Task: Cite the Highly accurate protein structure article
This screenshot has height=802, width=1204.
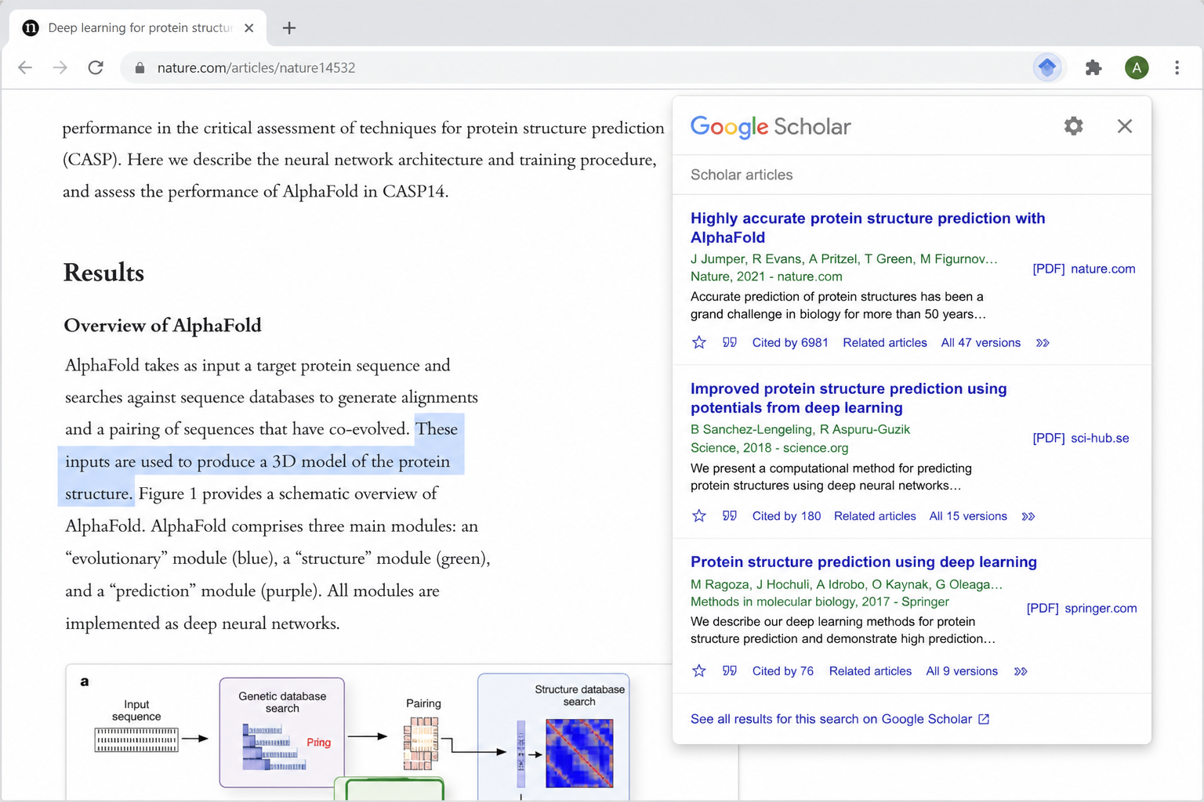Action: [730, 342]
